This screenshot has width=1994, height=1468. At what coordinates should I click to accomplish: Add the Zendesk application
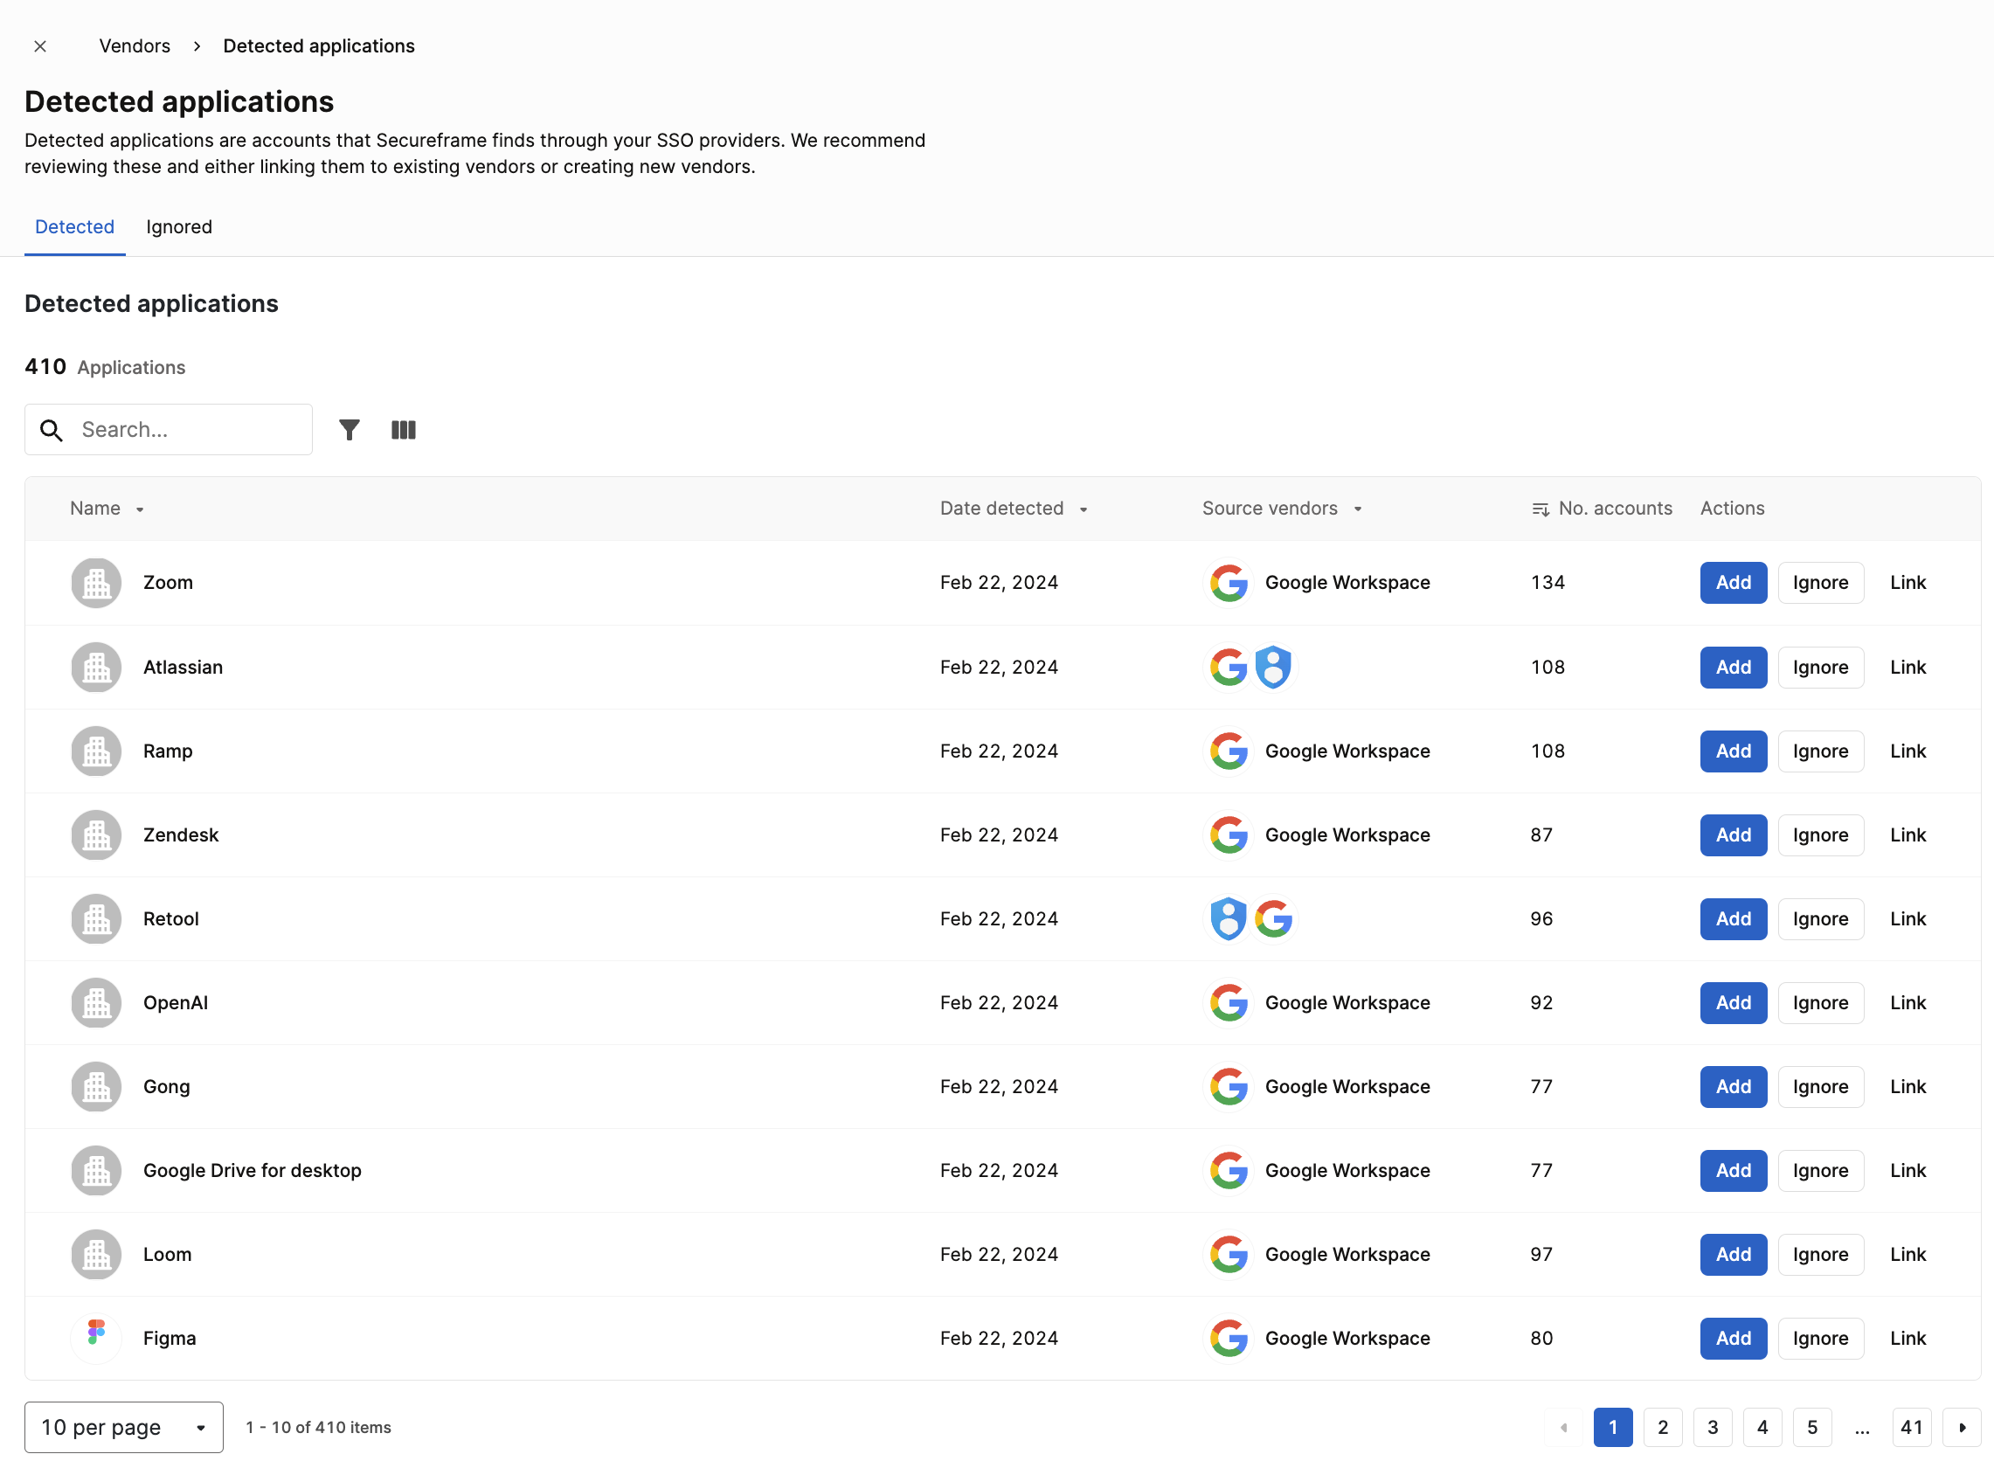coord(1733,835)
